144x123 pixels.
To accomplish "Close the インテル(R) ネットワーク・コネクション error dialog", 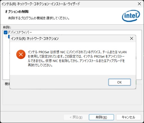I will point(132,38).
